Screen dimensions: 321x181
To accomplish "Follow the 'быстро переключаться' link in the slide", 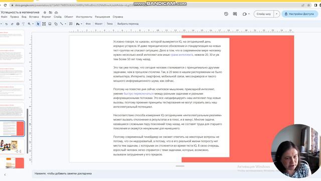I will pos(138,94).
